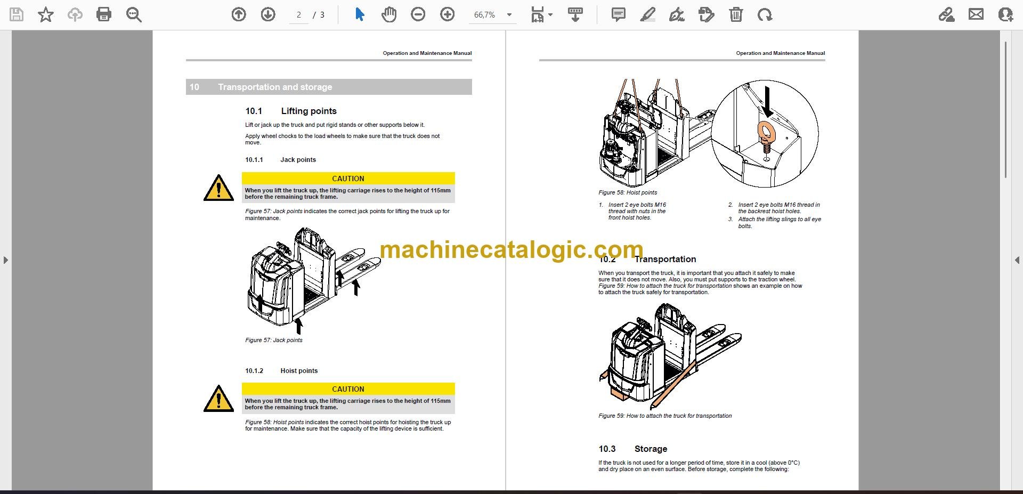The width and height of the screenshot is (1023, 494).
Task: Activate the selection arrow tool
Action: (360, 14)
